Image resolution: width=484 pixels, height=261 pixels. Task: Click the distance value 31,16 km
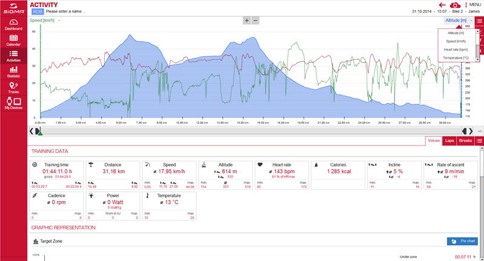[x=114, y=172]
